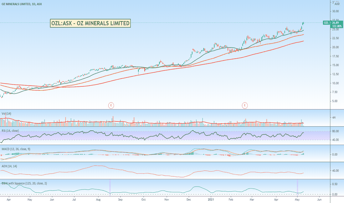
Task: Click the 40.00 label in the ADX pane
Action: (336, 171)
